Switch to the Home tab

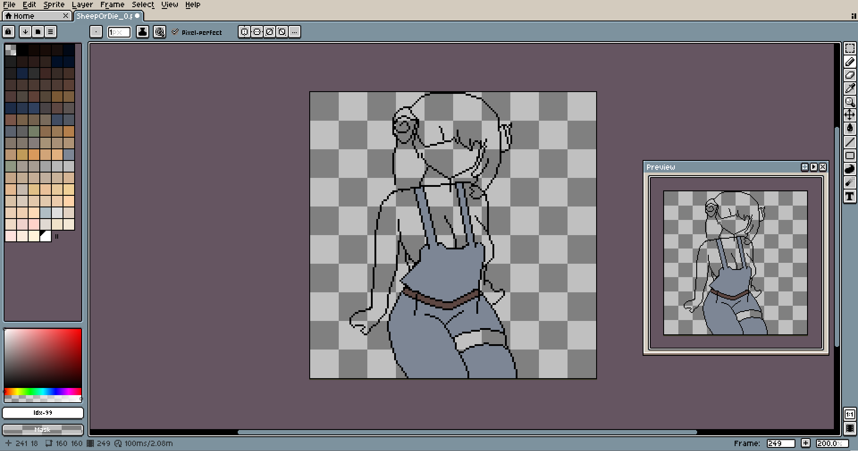pos(24,16)
